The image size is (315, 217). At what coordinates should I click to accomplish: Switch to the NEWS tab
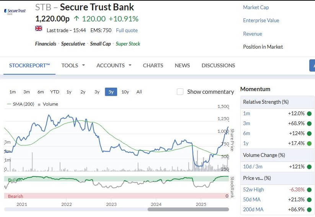point(182,65)
